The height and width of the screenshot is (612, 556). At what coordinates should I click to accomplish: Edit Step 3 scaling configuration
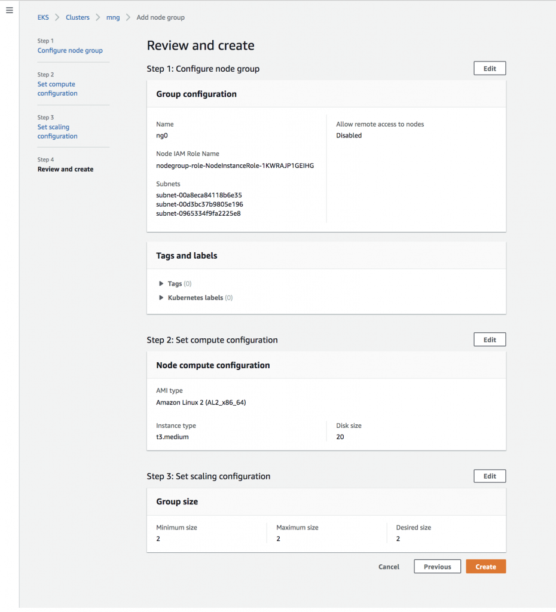pos(490,476)
